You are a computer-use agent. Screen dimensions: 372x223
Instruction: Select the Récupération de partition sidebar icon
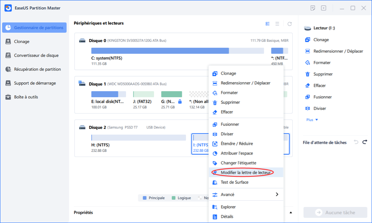click(x=8, y=69)
